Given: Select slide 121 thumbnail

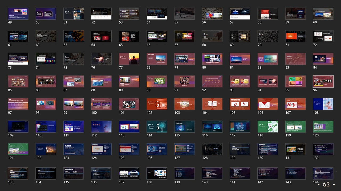Looking at the screenshot, I should [18, 149].
